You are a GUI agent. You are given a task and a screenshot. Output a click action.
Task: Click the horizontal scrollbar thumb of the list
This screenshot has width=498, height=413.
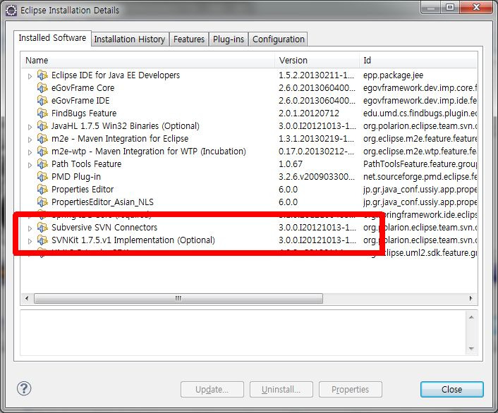178,298
